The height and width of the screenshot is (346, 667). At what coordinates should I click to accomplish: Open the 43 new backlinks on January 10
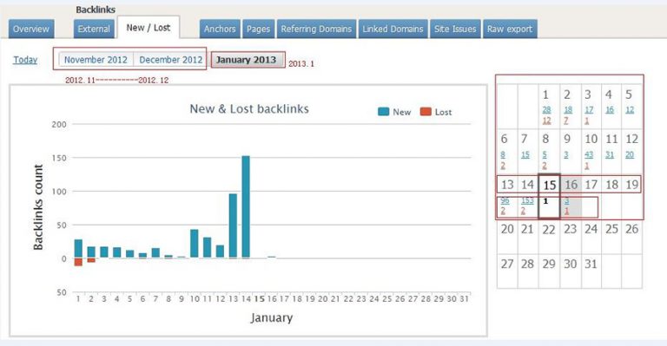tap(589, 155)
